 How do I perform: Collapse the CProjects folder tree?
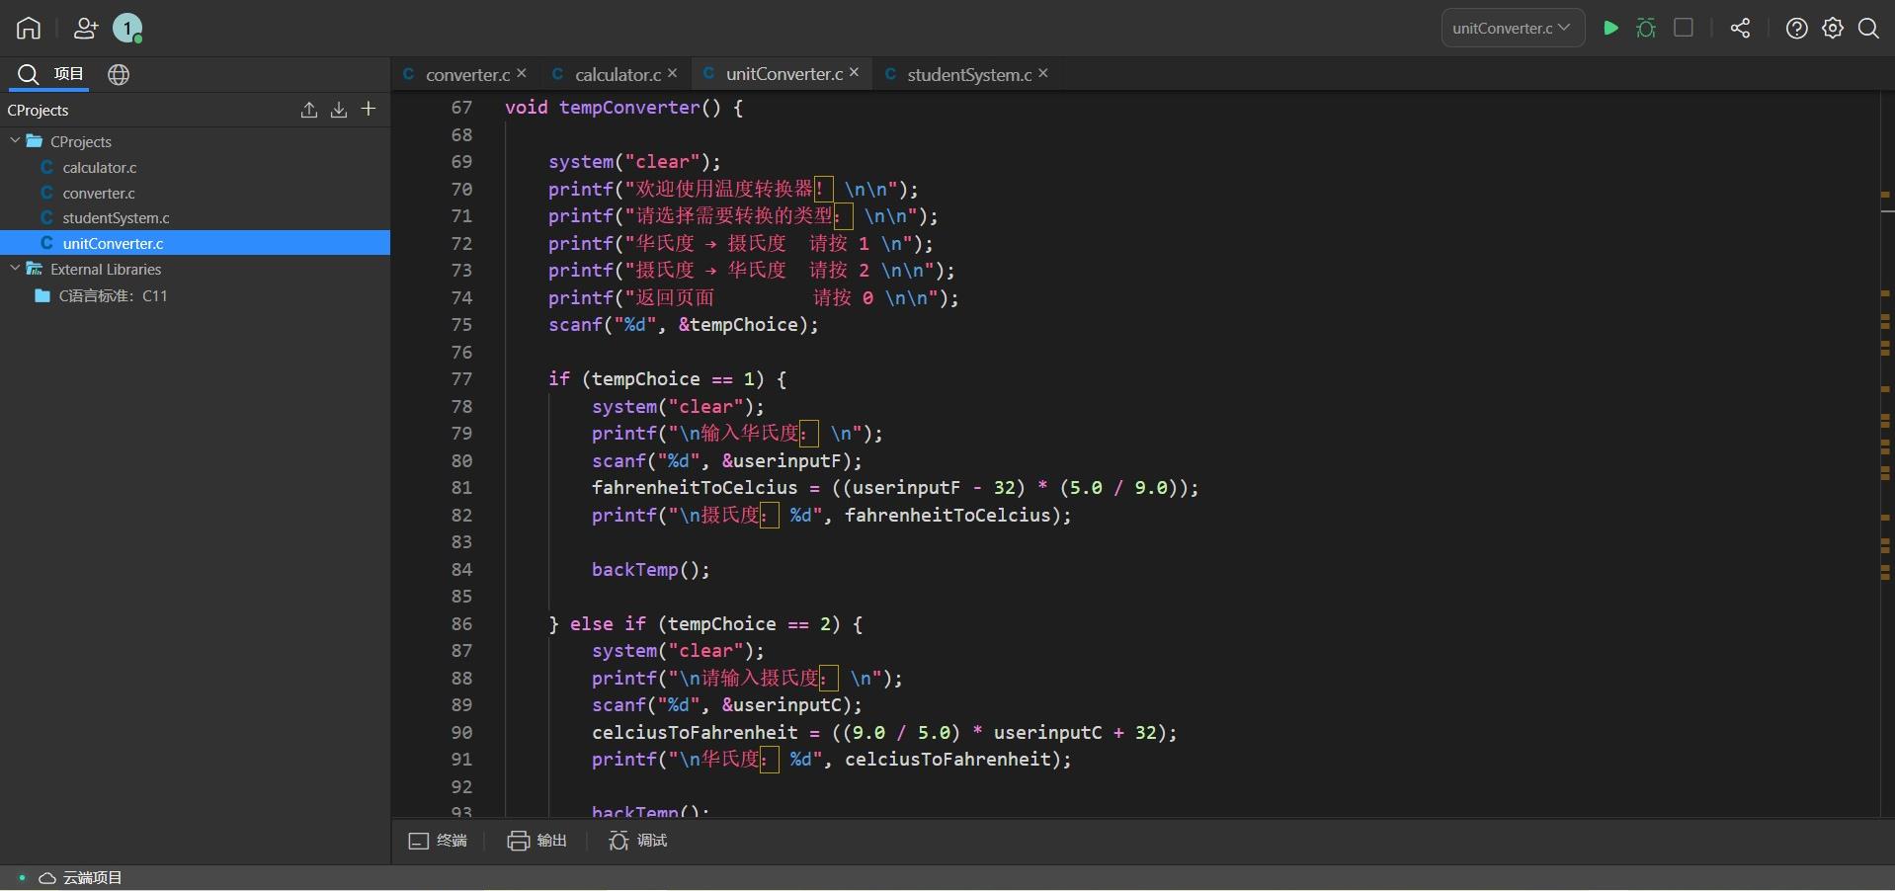point(15,141)
